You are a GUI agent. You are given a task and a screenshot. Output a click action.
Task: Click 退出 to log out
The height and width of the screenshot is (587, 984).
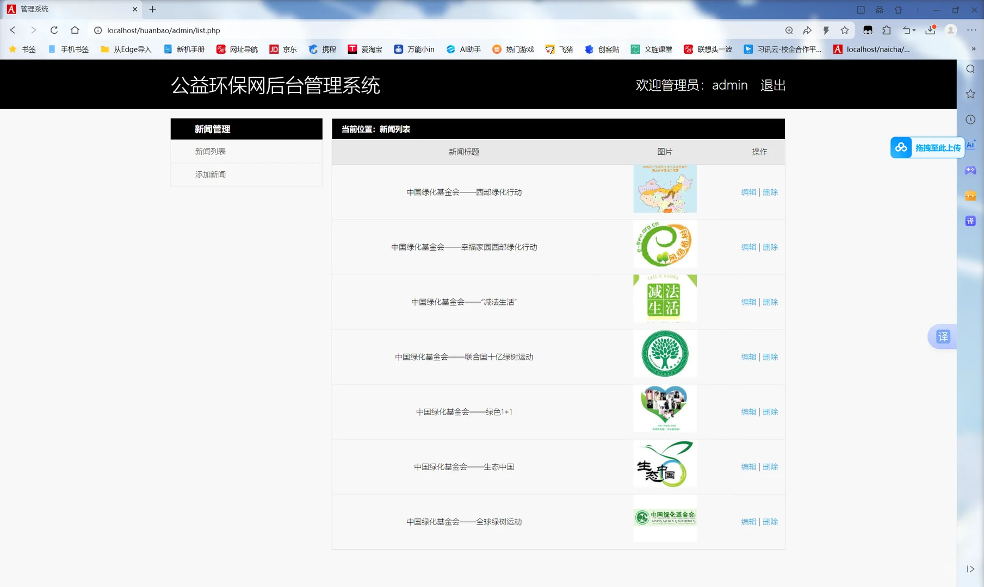[x=772, y=85]
